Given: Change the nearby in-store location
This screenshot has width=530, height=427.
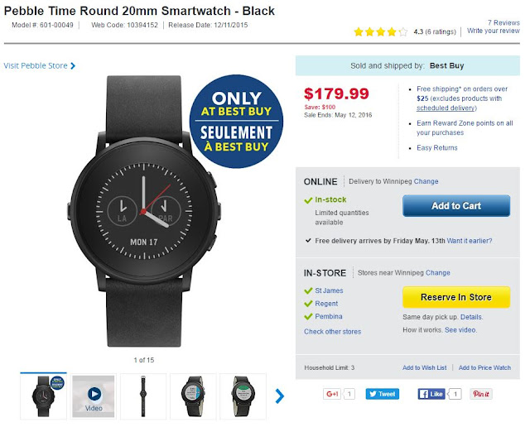Looking at the screenshot, I should click(x=438, y=272).
